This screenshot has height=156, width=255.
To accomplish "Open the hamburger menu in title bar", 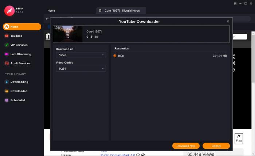I will pyautogui.click(x=235, y=3).
